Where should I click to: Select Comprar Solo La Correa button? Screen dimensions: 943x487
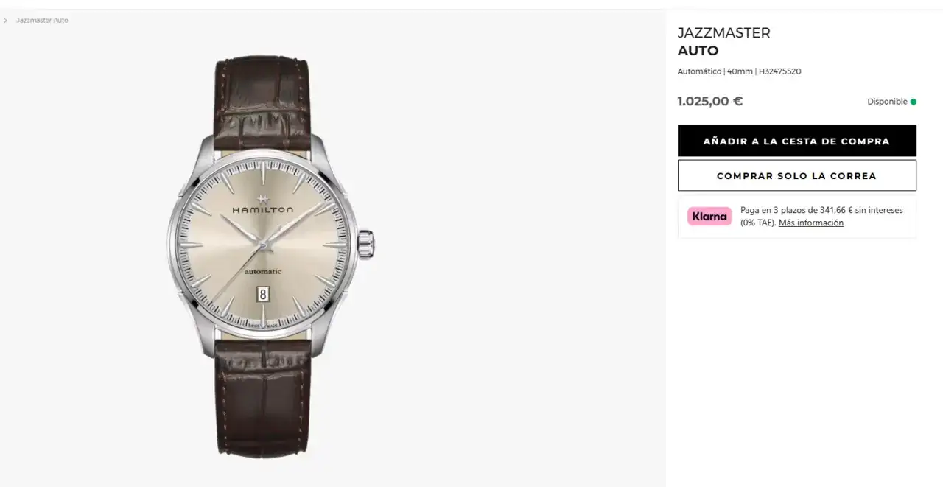pyautogui.click(x=796, y=175)
